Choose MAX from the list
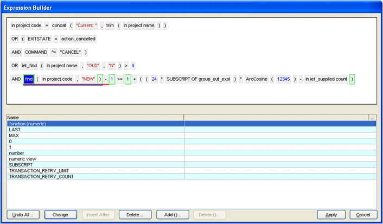Viewport: 383px width, 224px height. (14, 136)
